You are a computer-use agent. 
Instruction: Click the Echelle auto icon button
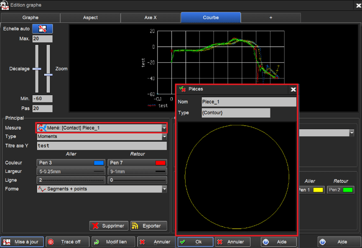pos(43,29)
